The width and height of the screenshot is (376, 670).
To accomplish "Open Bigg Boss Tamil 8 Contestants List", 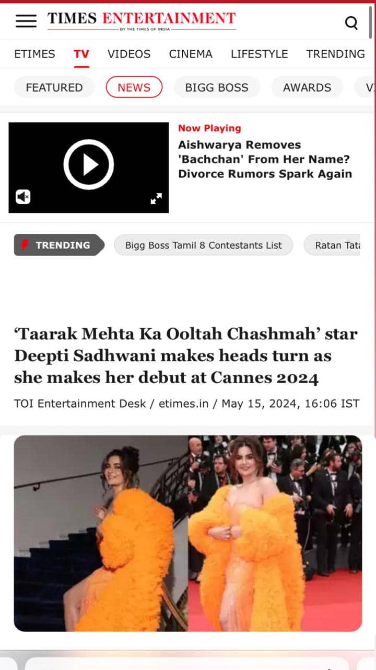I will (203, 245).
